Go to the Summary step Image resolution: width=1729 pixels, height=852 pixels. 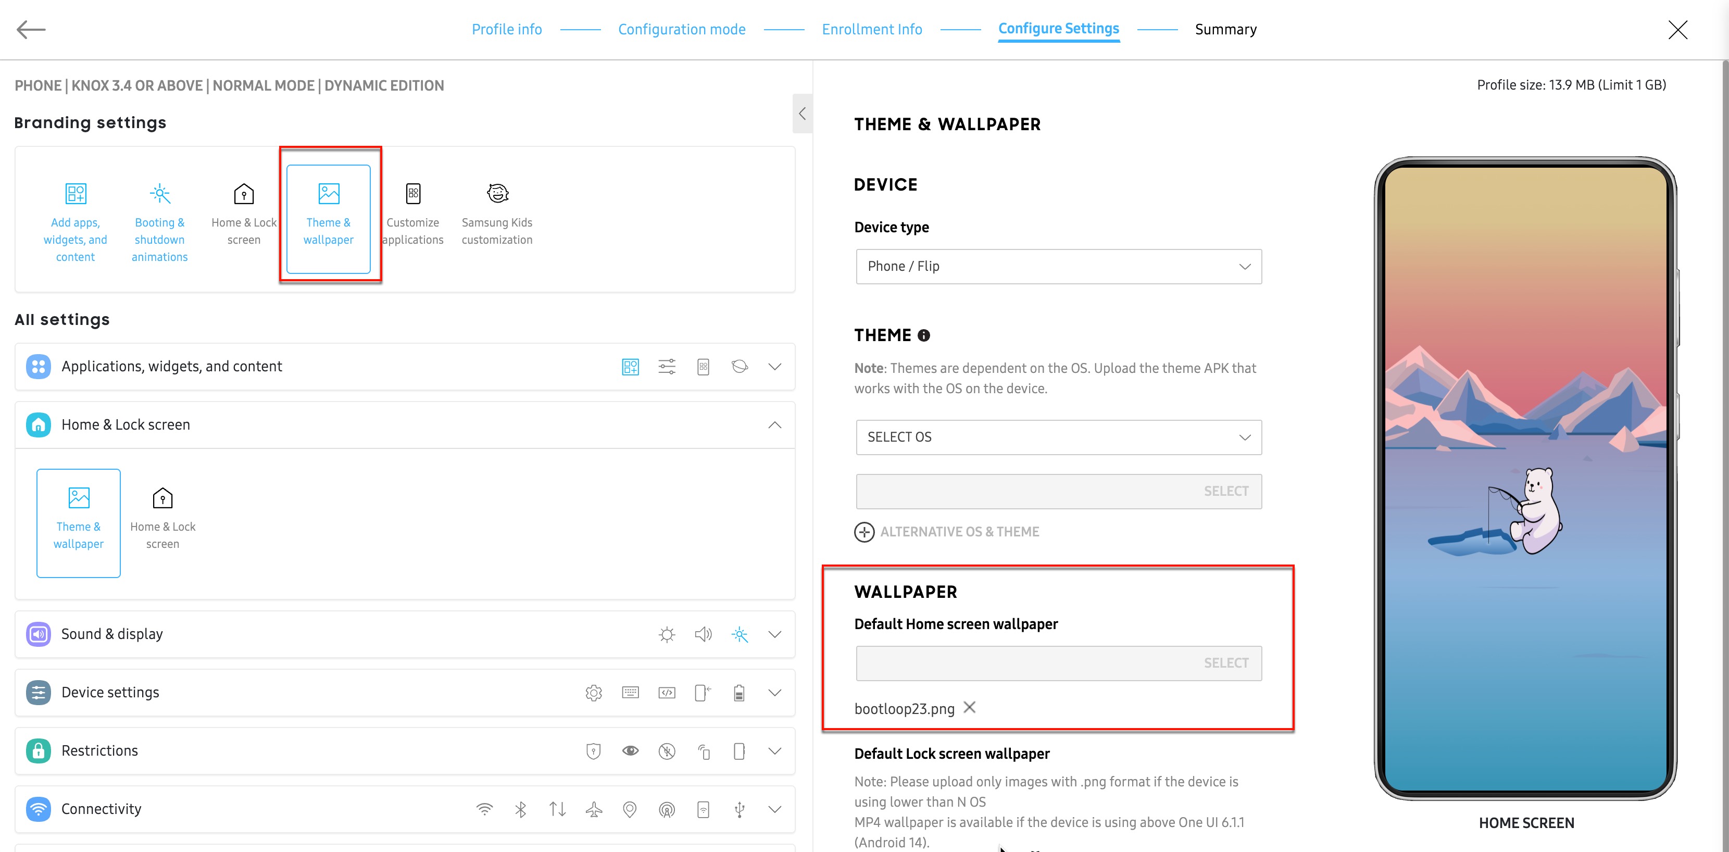[x=1225, y=30]
